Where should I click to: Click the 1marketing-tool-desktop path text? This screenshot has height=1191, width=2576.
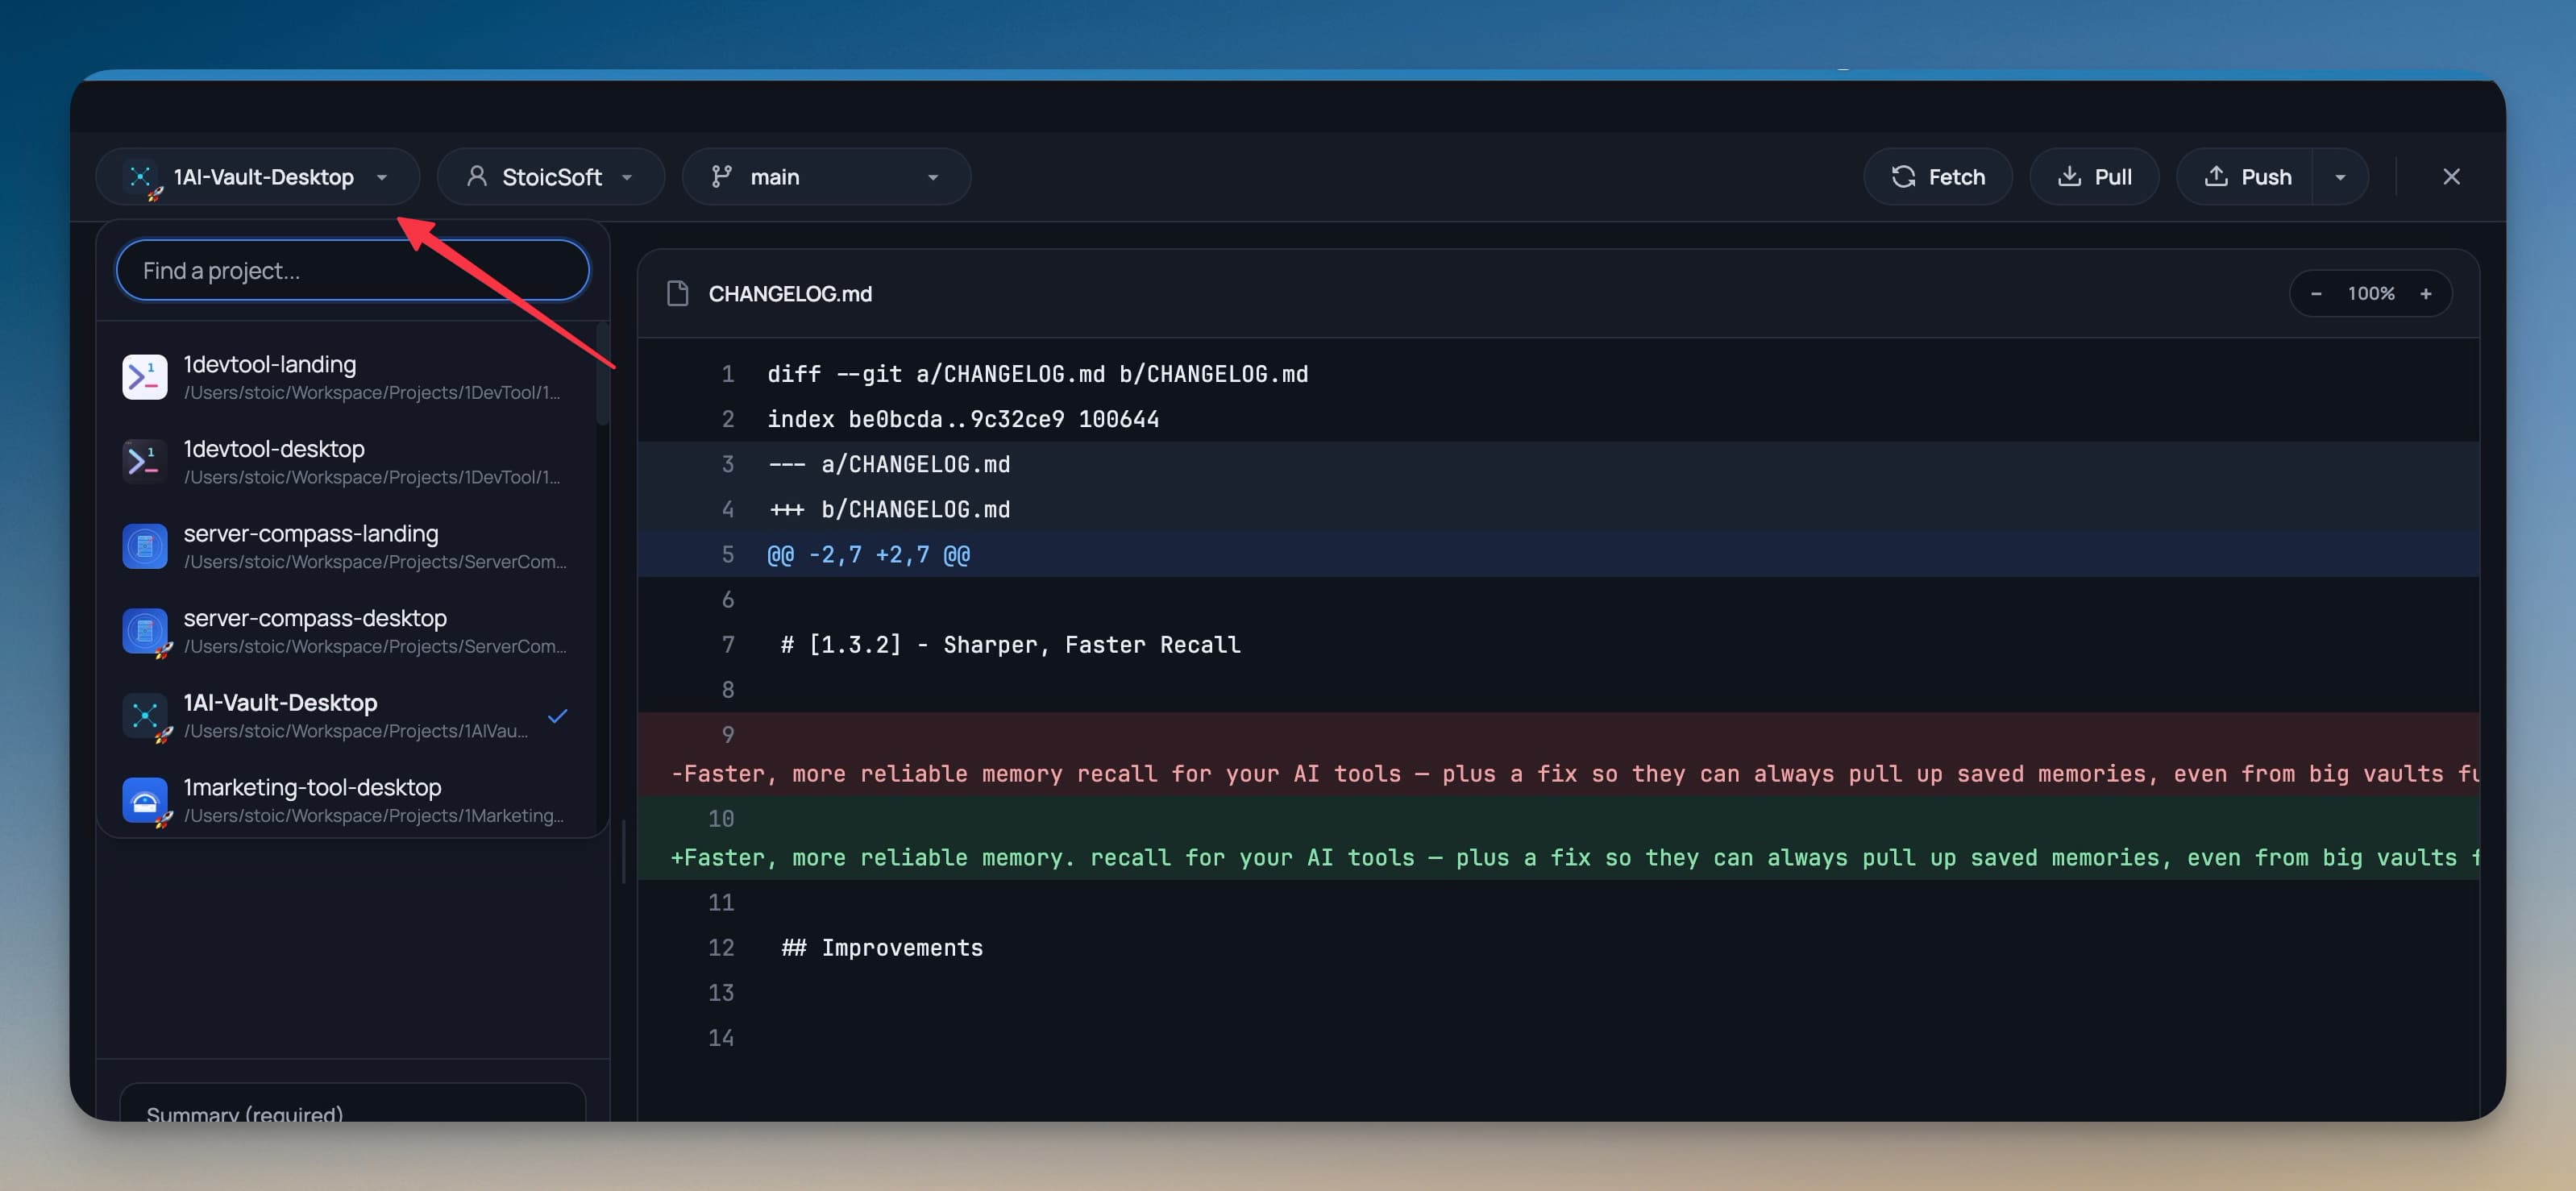coord(374,816)
